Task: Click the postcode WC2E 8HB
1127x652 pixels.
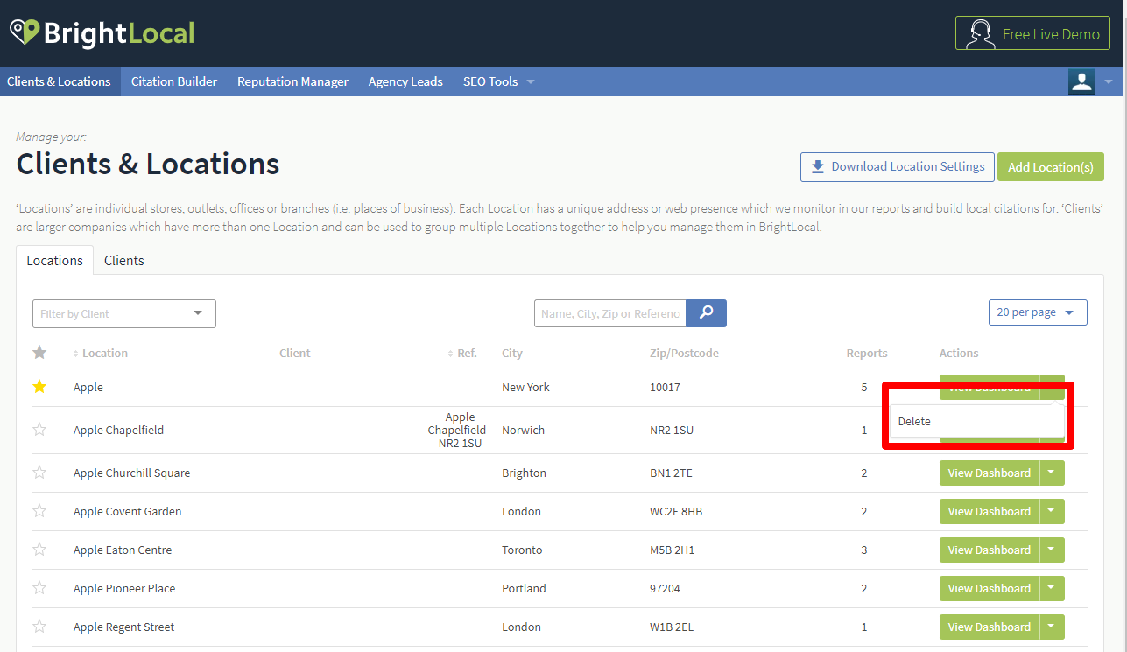Action: point(676,511)
